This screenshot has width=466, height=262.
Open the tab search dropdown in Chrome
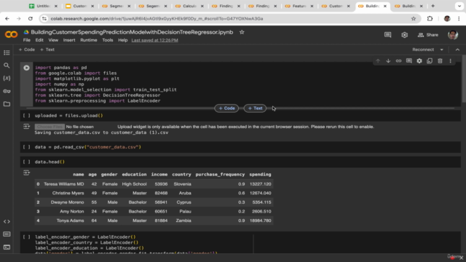tap(459, 6)
